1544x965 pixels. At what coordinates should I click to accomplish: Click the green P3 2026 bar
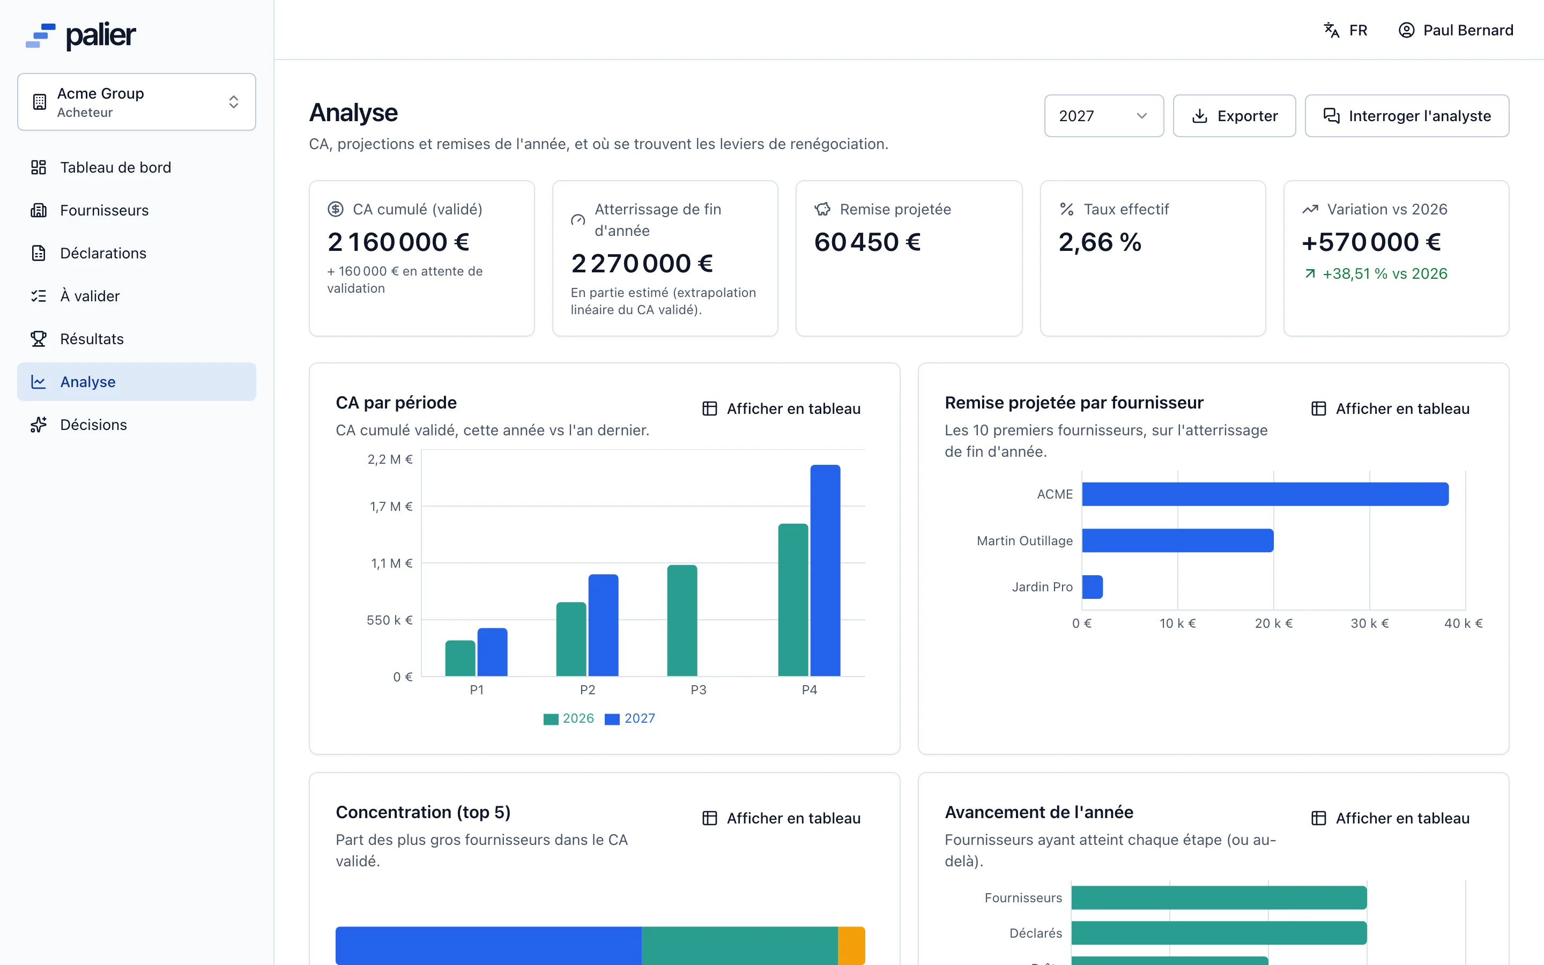coord(682,620)
